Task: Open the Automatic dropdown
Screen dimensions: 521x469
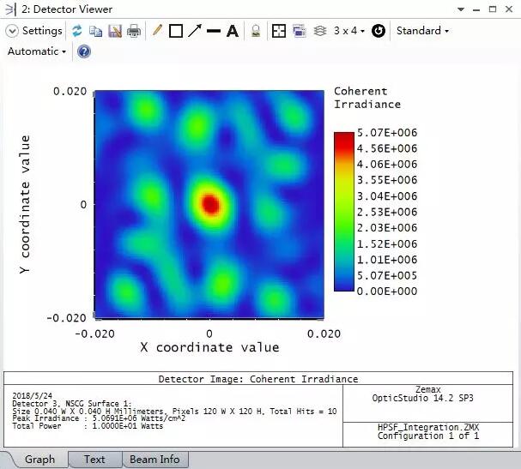Action: pos(38,51)
